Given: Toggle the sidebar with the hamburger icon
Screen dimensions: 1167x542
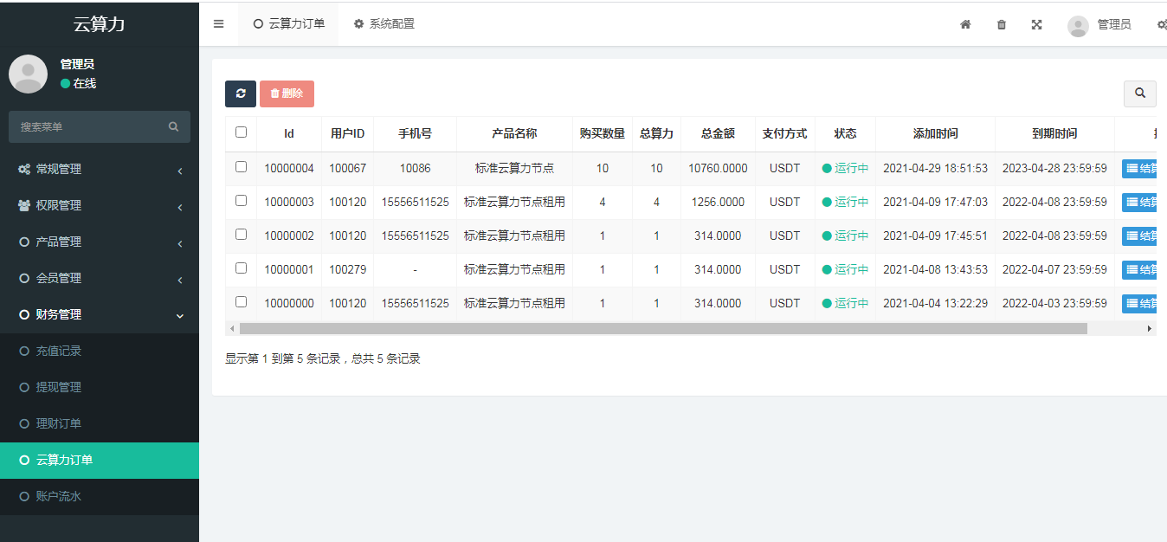Looking at the screenshot, I should tap(218, 24).
